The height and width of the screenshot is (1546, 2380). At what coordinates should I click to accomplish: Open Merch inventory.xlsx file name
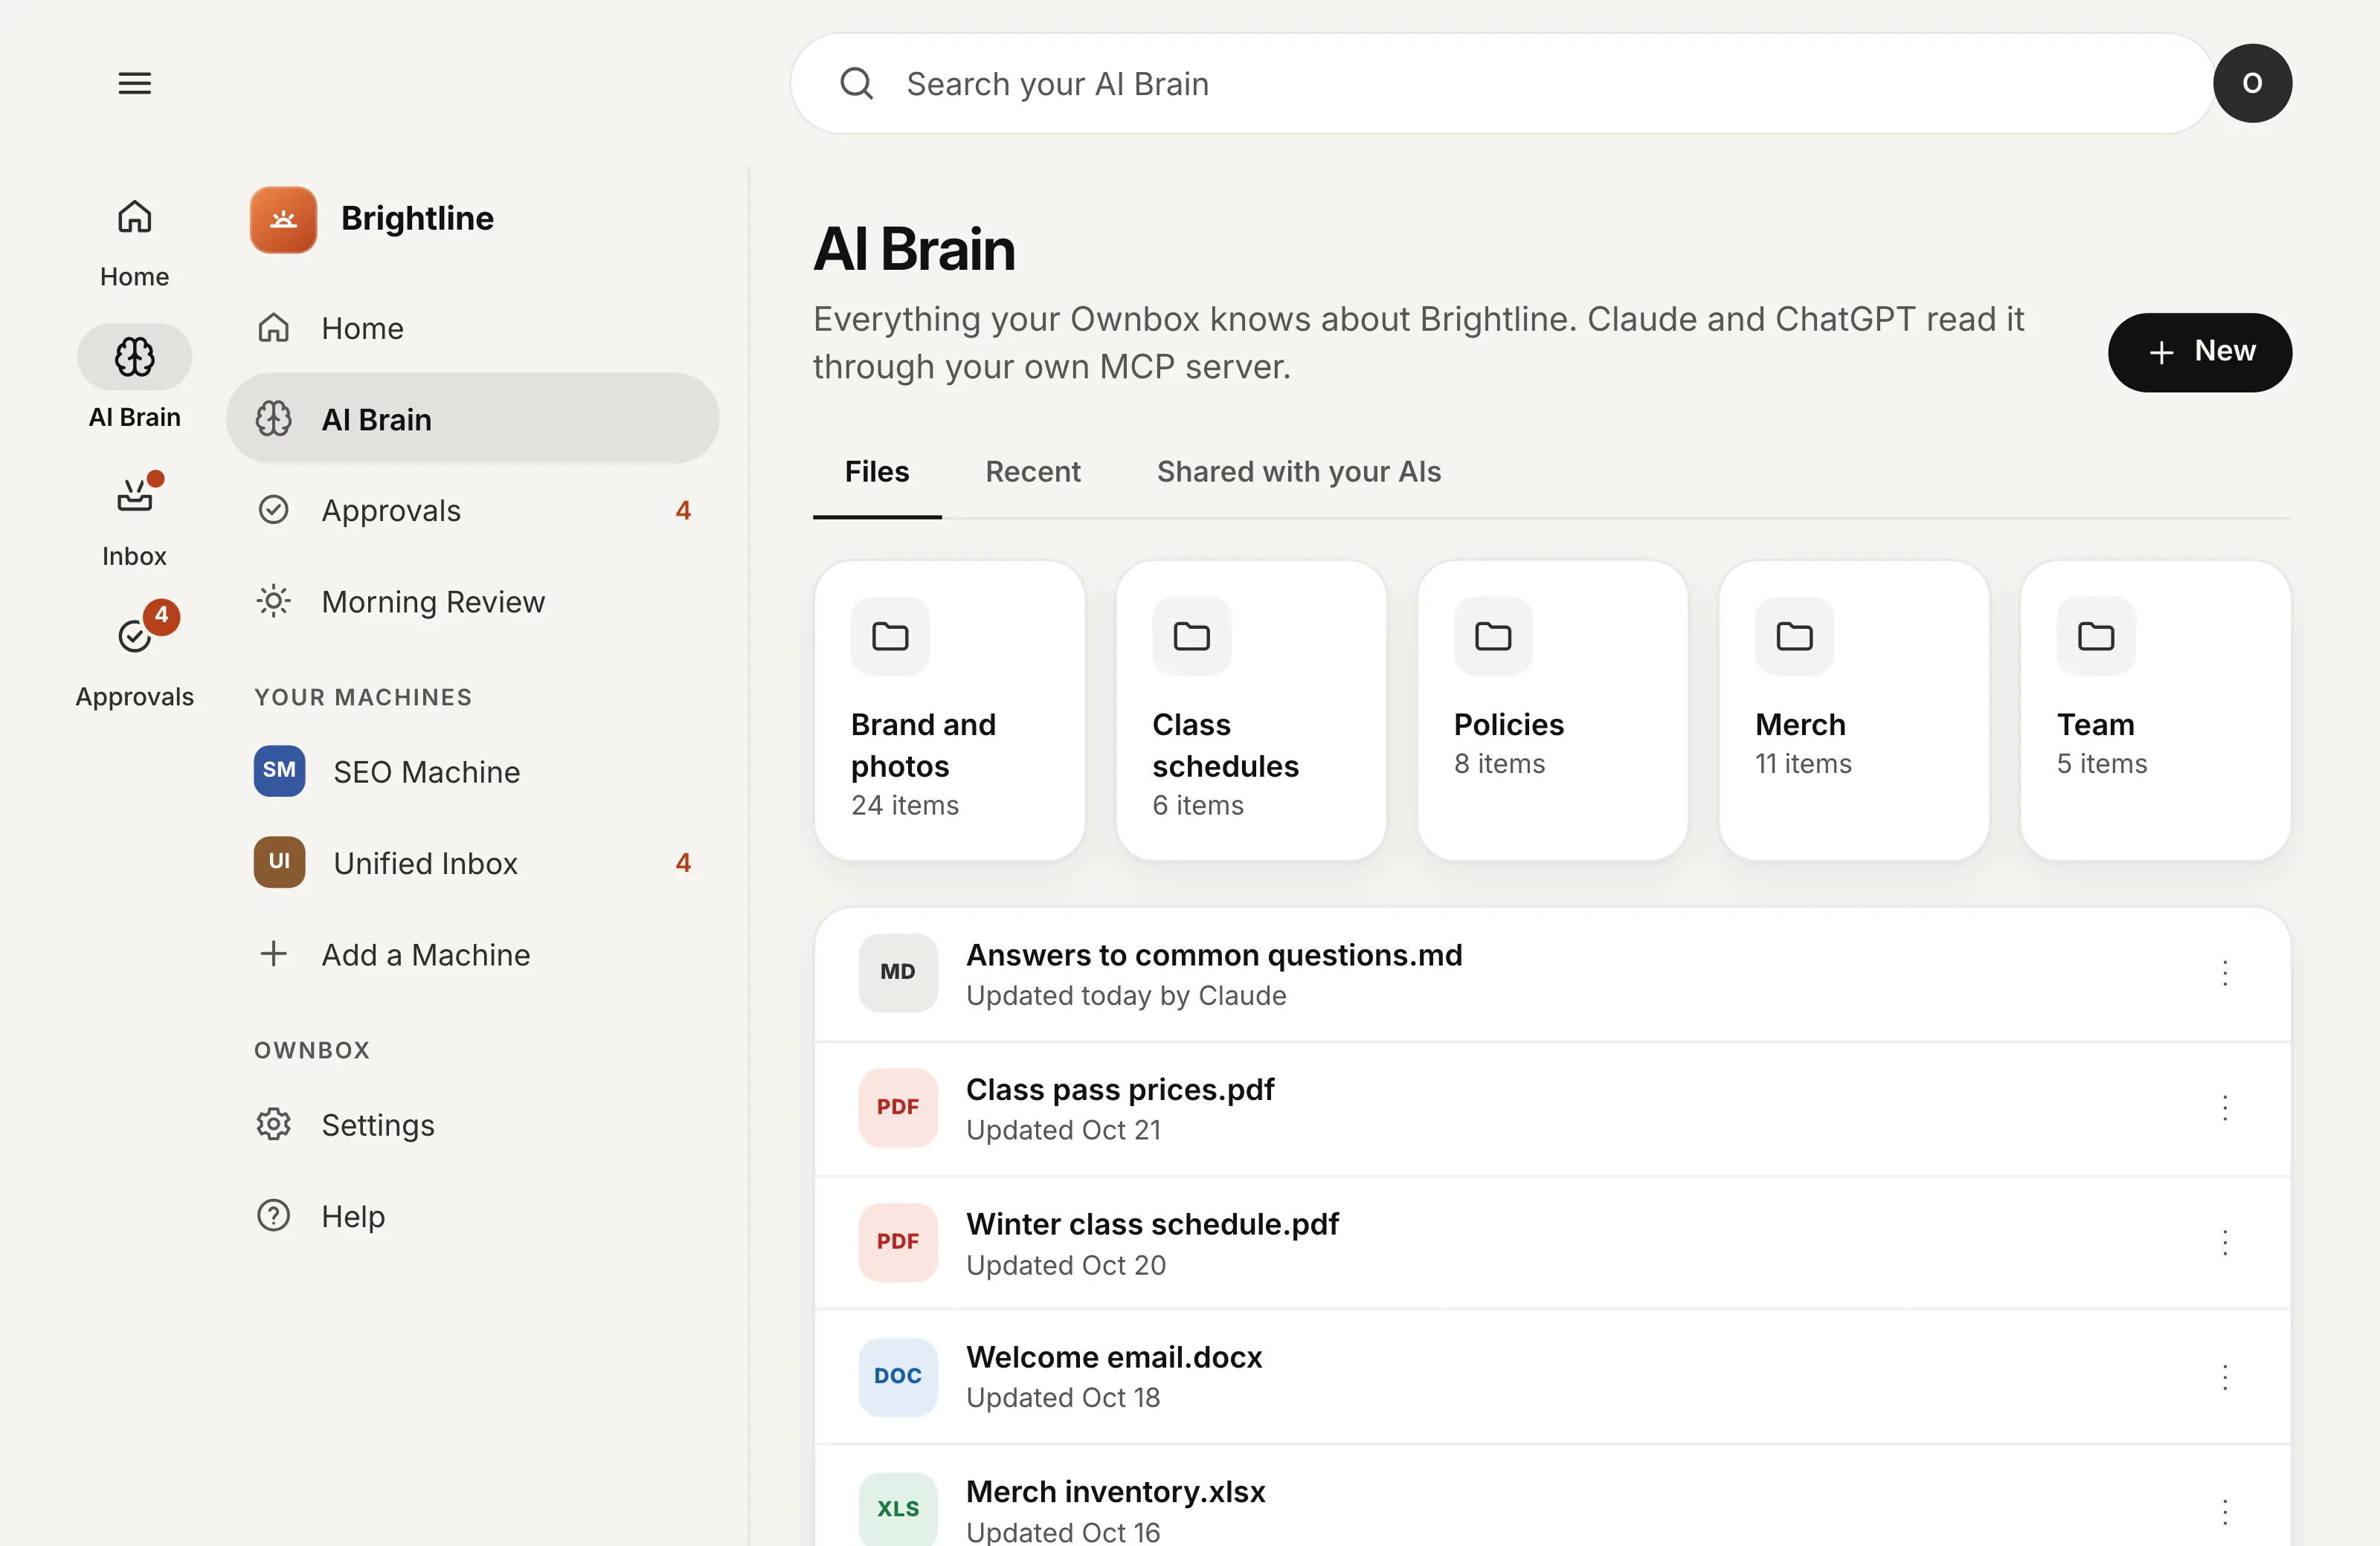coord(1115,1491)
